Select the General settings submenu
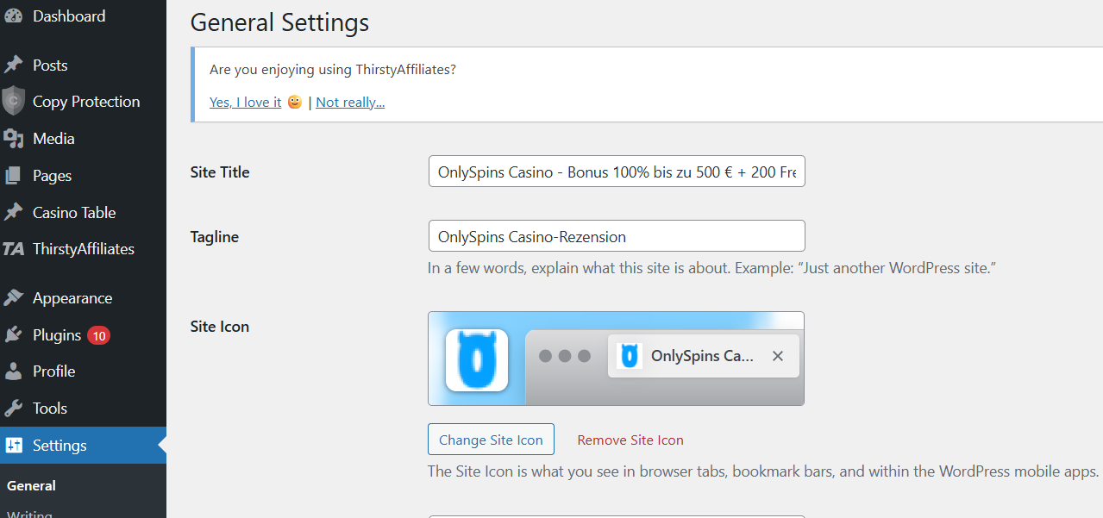 31,486
